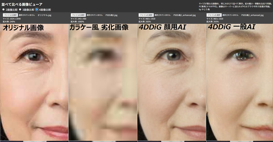273x142 pixels.
Task: Click the zoom text 拡大率: 249%
Action: pos(9,22)
